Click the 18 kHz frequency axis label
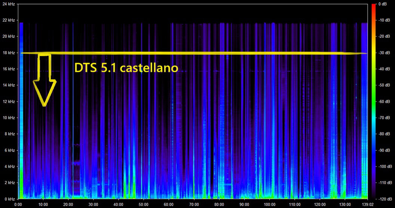Screen dimensions: 395x208 tap(9, 53)
